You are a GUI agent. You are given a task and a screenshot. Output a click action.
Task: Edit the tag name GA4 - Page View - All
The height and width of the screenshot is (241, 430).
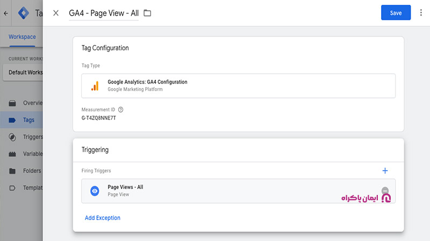click(x=104, y=13)
